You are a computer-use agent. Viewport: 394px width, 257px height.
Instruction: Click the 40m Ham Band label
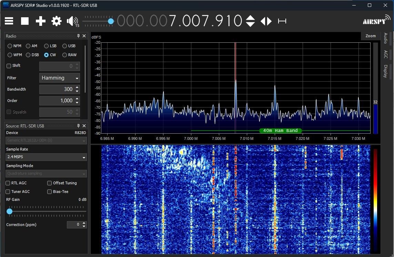point(280,131)
